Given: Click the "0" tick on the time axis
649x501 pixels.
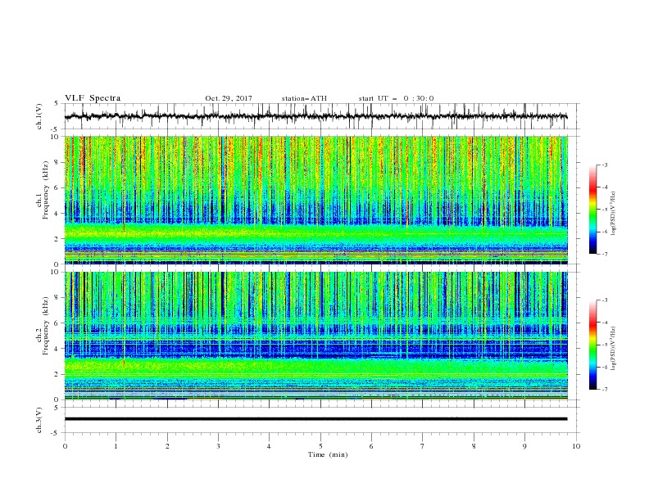Looking at the screenshot, I should click(65, 446).
